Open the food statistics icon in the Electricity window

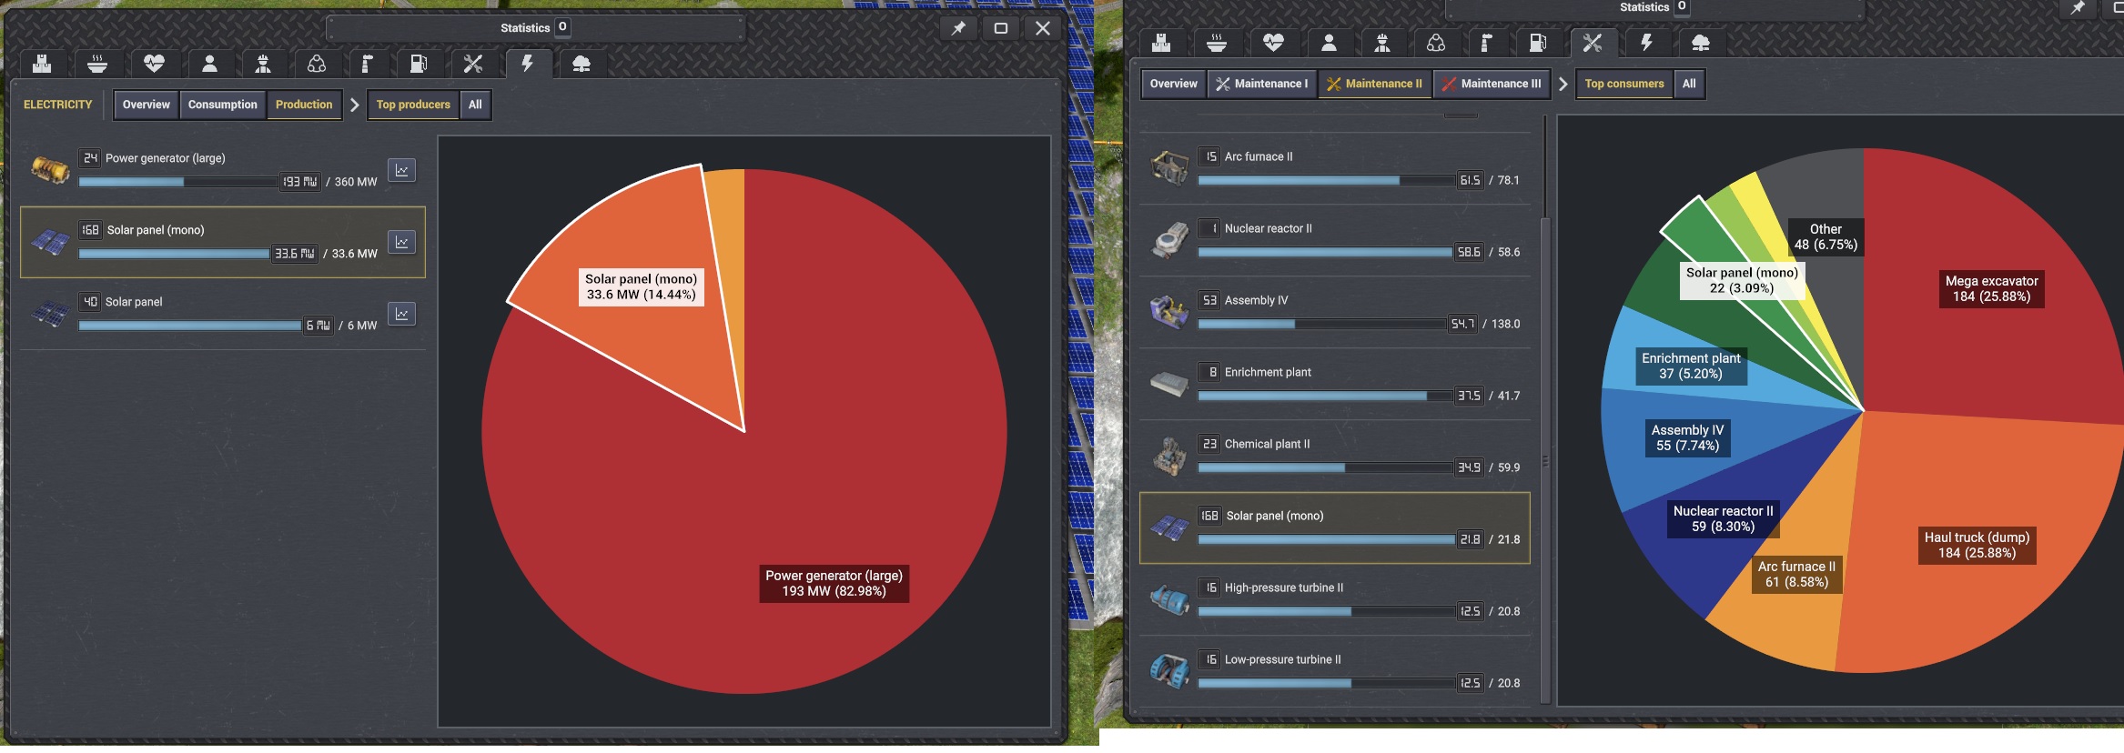coord(97,64)
